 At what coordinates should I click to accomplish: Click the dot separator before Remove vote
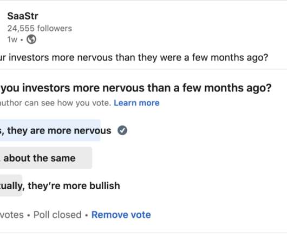[87, 215]
